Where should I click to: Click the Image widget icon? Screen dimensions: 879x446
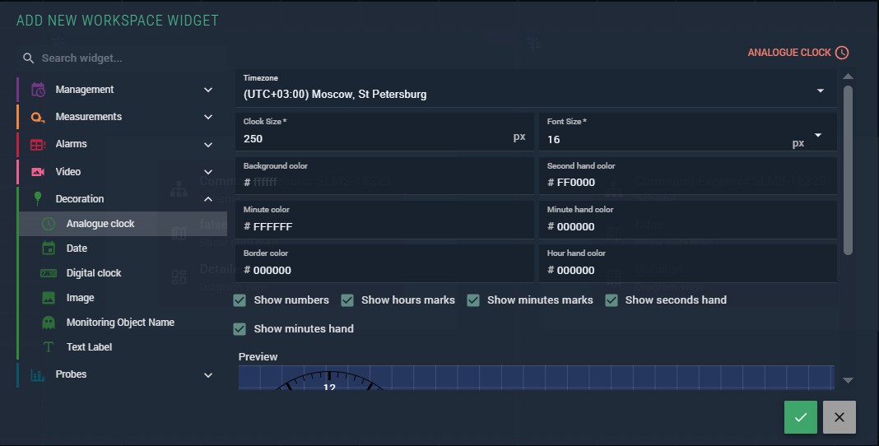coord(49,298)
